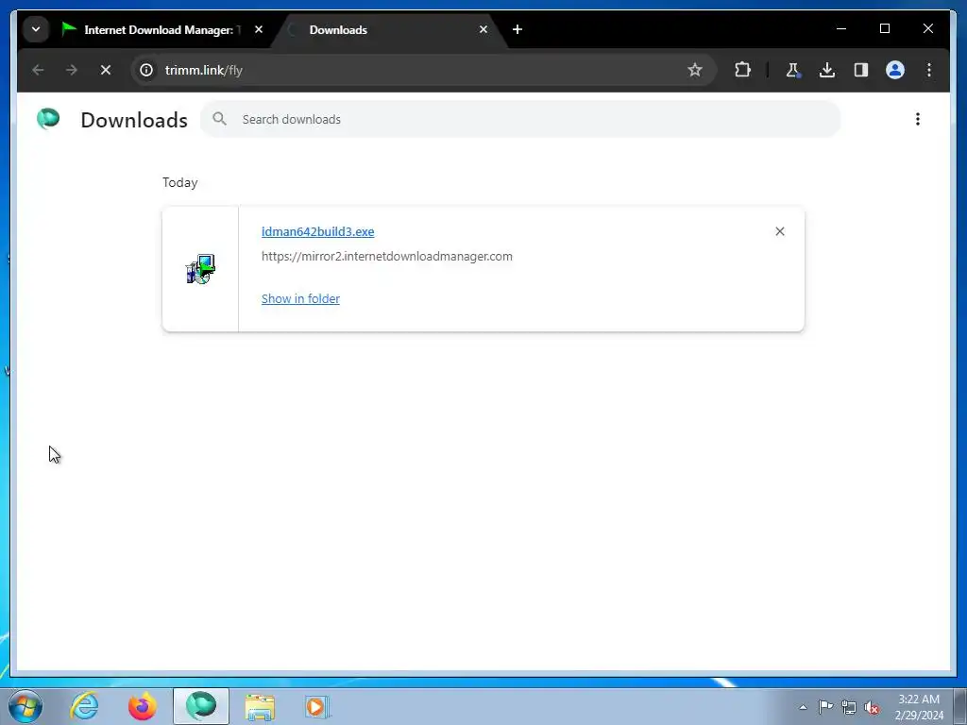Open the clock showing 3:22 AM
The height and width of the screenshot is (725, 967).
919,707
